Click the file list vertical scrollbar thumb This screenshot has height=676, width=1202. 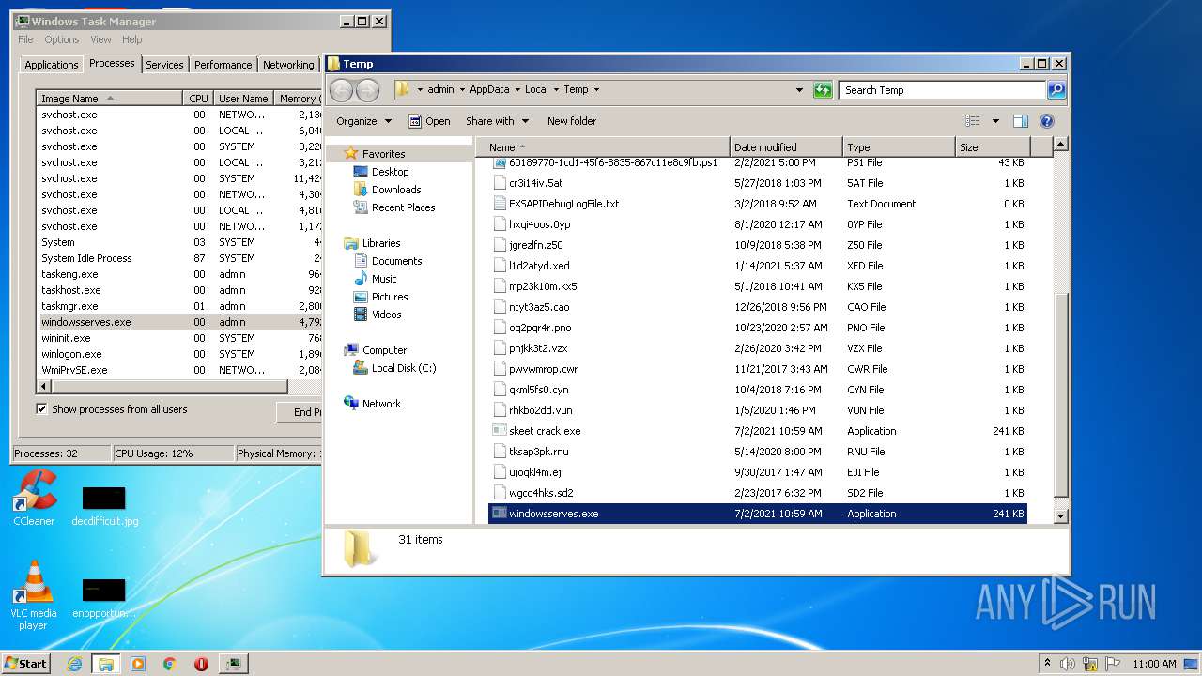point(1061,394)
